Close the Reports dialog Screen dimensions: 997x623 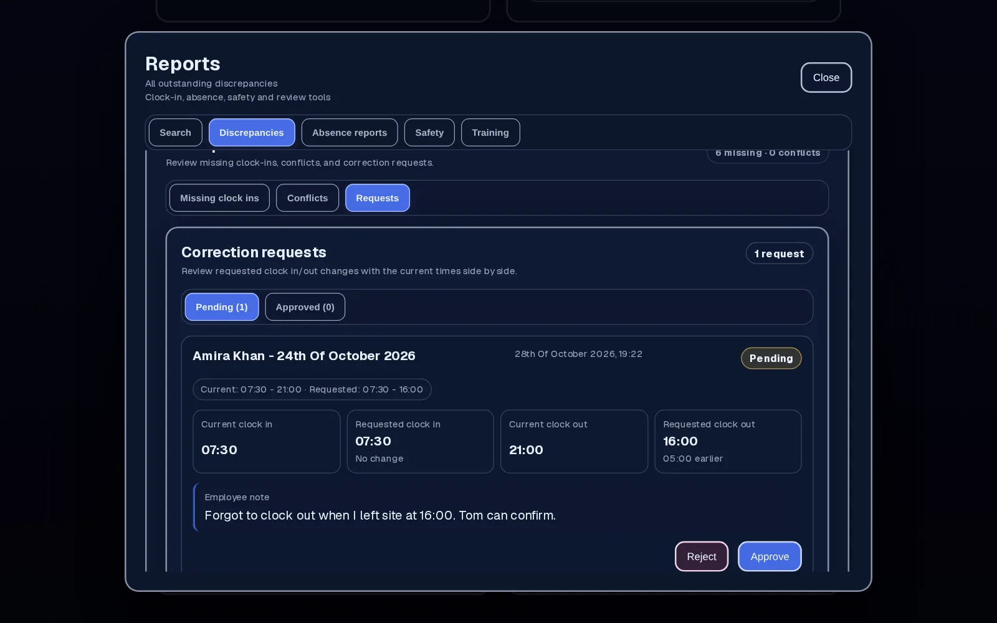pyautogui.click(x=826, y=78)
